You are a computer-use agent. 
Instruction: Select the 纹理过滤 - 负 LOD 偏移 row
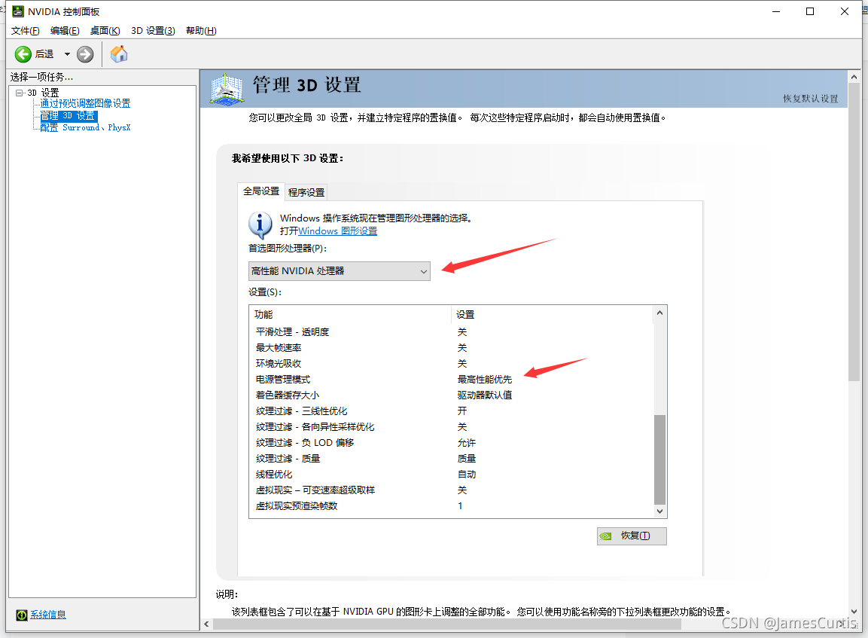(x=451, y=442)
